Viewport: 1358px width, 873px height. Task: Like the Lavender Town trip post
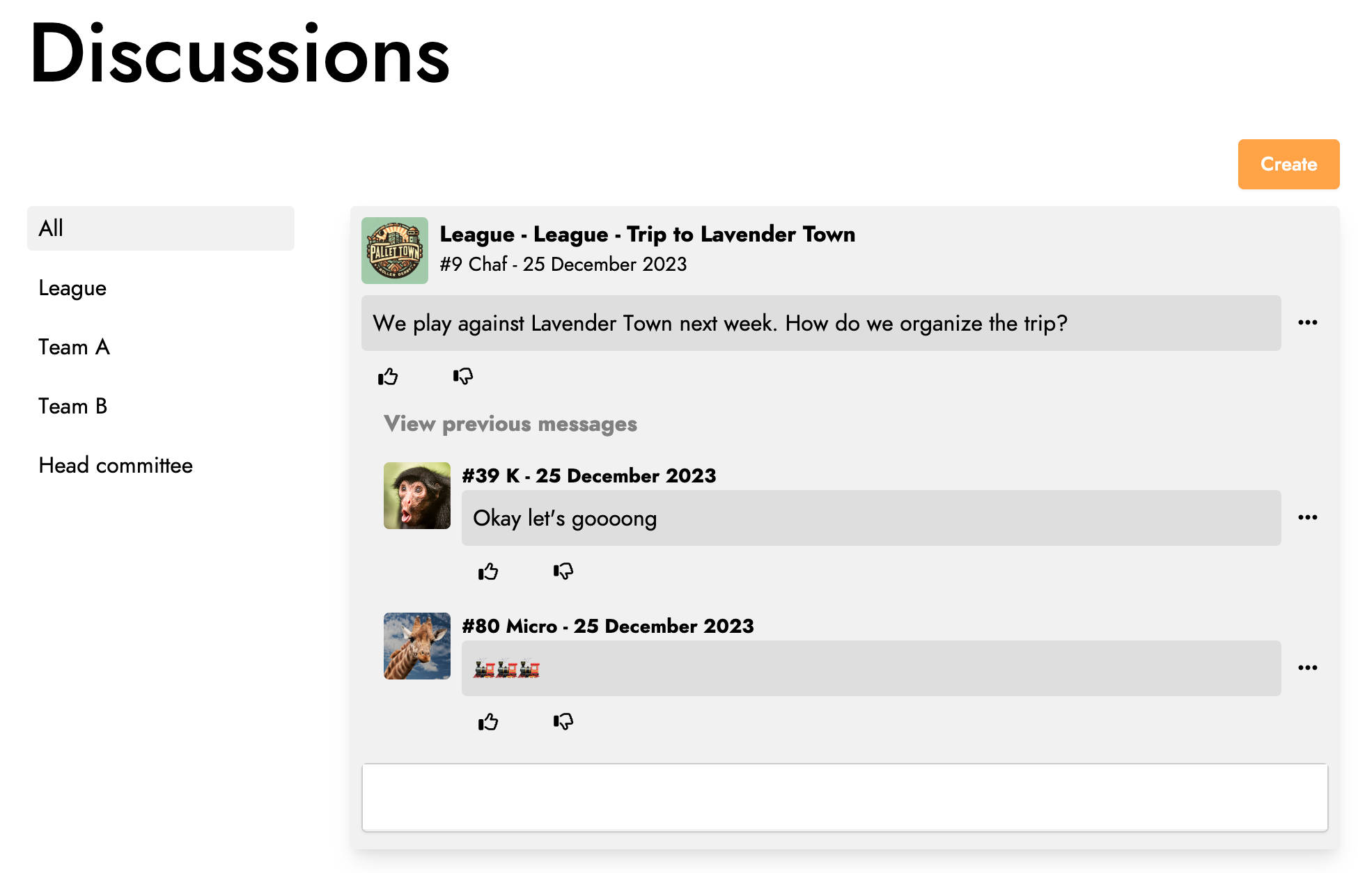(x=388, y=377)
